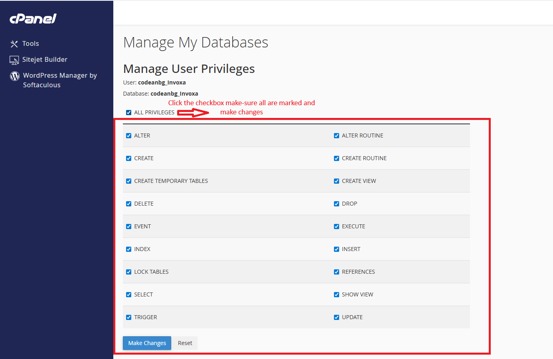The width and height of the screenshot is (553, 359).
Task: Uncheck the REFERENCES privilege
Action: point(336,272)
